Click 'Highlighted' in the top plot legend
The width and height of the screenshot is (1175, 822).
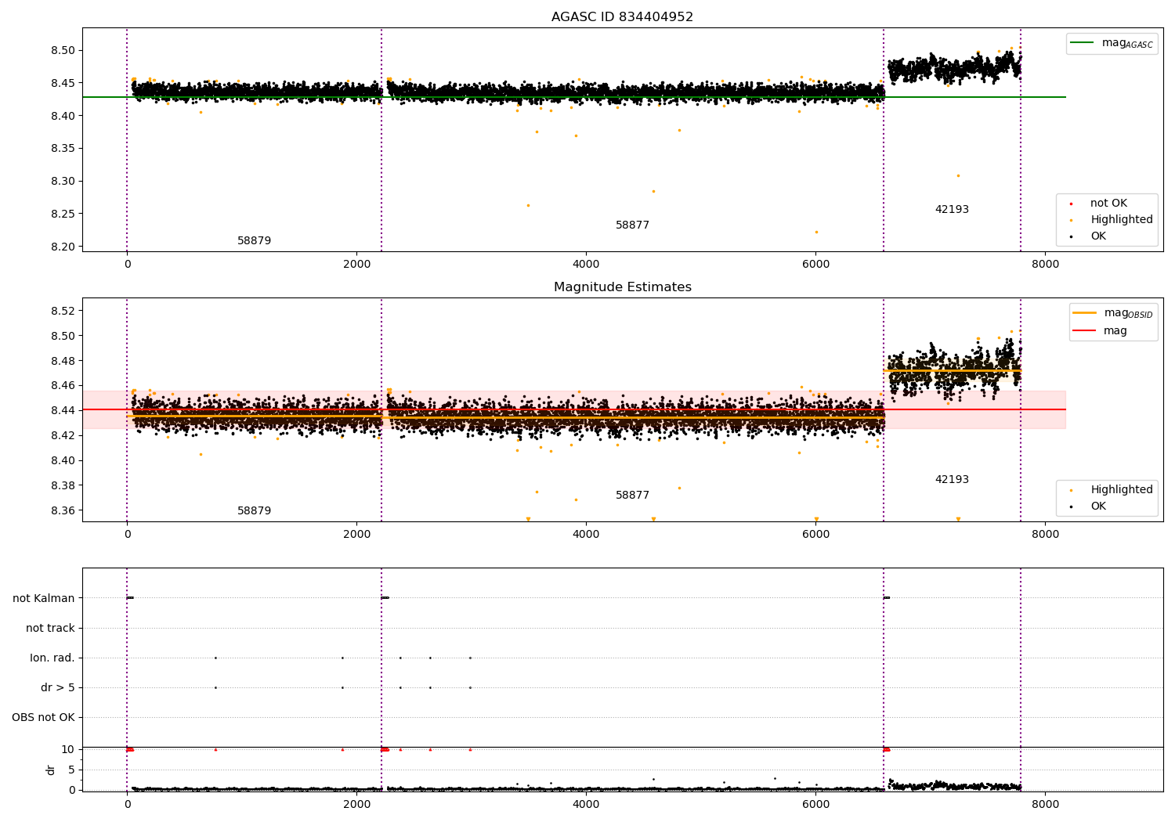[x=1122, y=220]
